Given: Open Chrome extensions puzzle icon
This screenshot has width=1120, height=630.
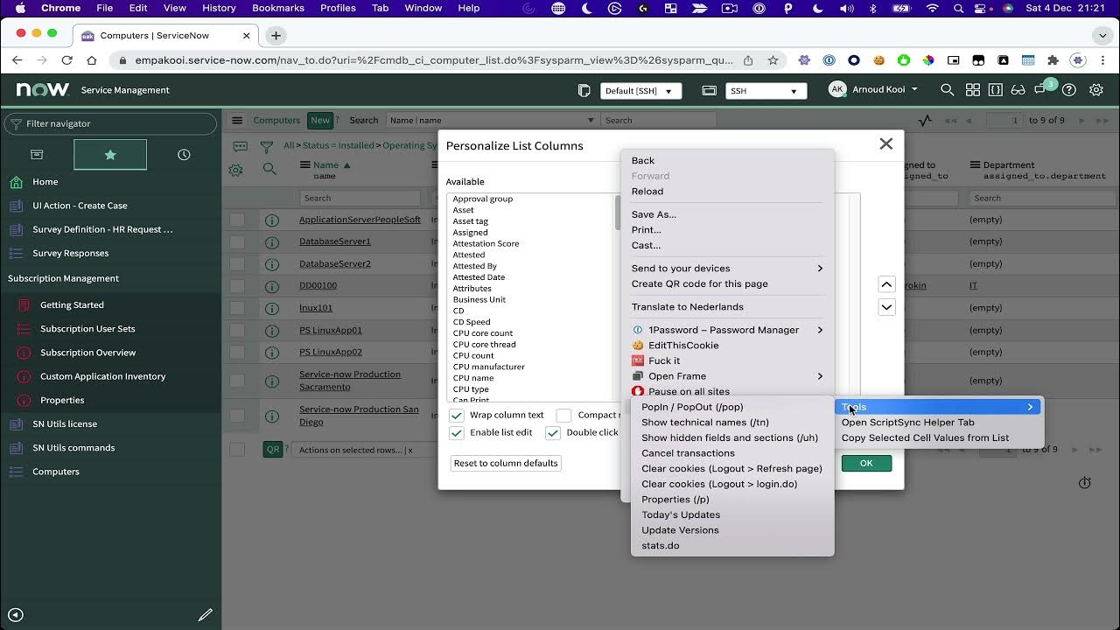Looking at the screenshot, I should point(1053,60).
